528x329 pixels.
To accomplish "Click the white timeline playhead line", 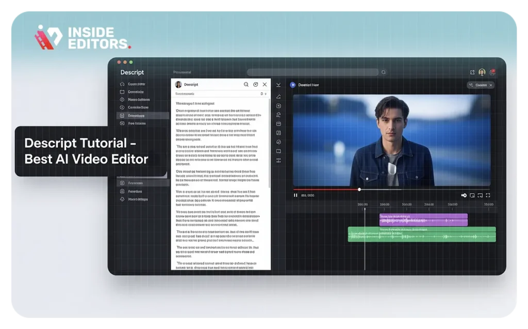I will pos(365,239).
